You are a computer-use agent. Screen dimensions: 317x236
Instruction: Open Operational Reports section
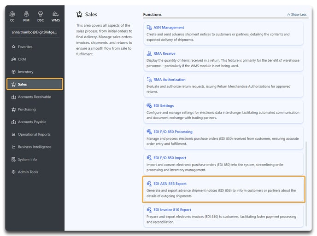pos(35,134)
